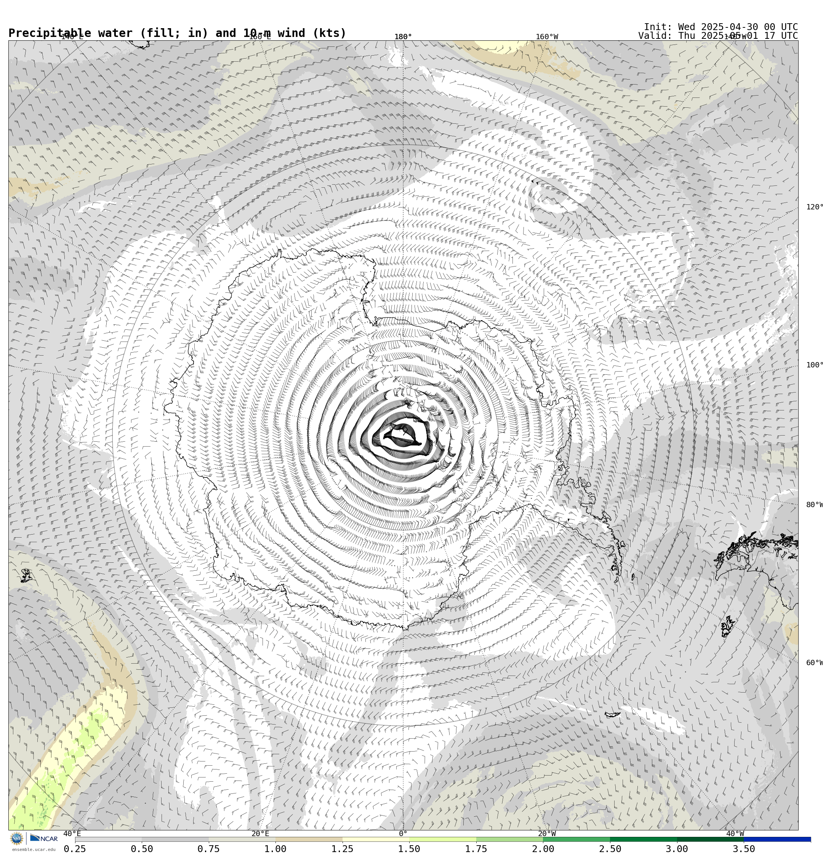Pick the blue colorbar segment above 3.50
823x854 pixels.
pos(777,839)
